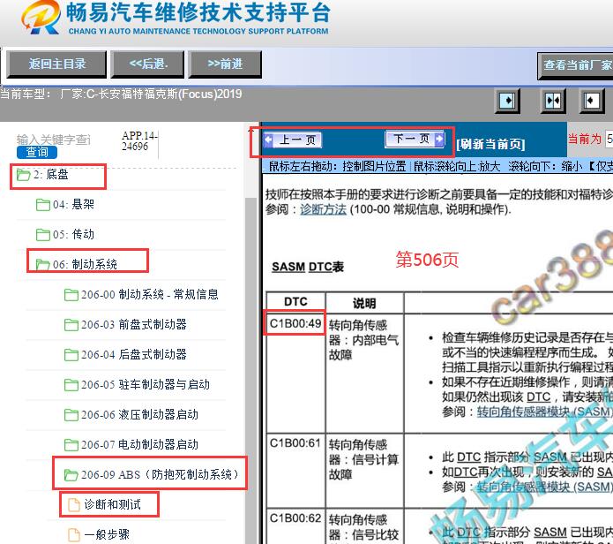
Task: Click description 转向角传感器：信号计算故障
Action: coord(363,460)
